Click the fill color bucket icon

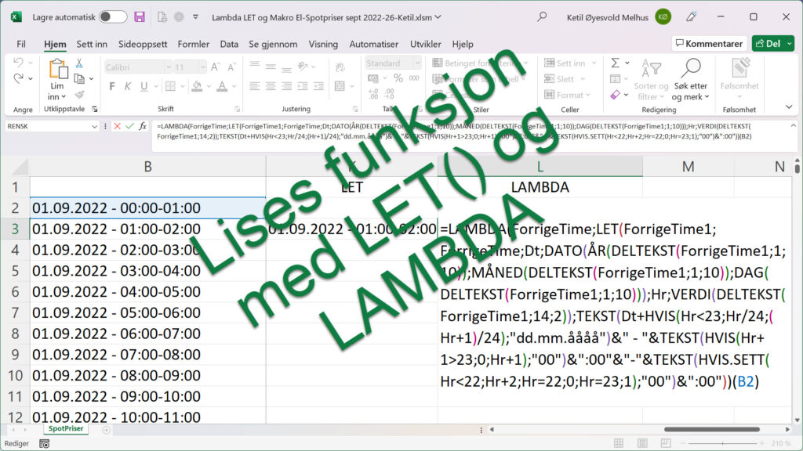(x=197, y=86)
